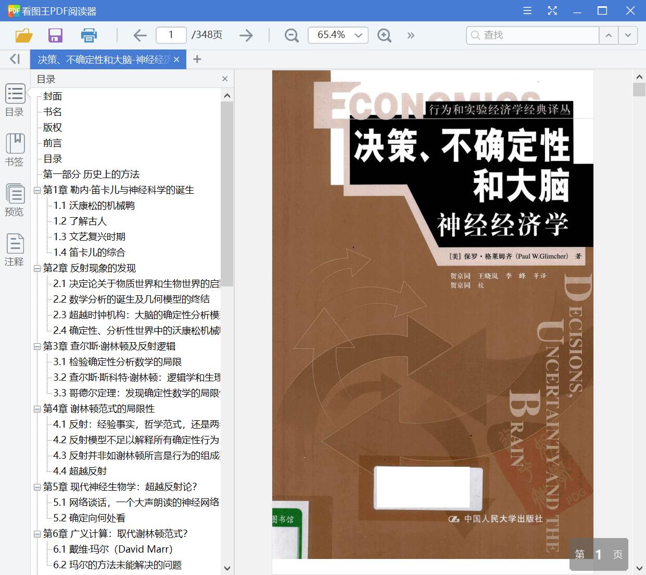Collapse the 第3章 查尔斯·谢林顿 chapter node

[x=37, y=346]
